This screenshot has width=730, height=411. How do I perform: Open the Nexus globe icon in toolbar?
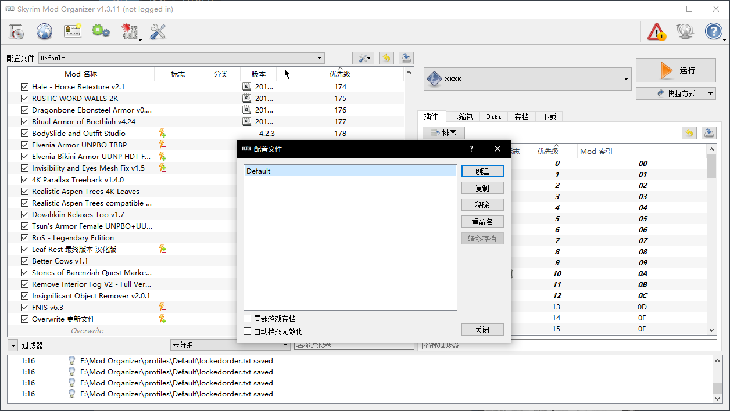[45, 31]
